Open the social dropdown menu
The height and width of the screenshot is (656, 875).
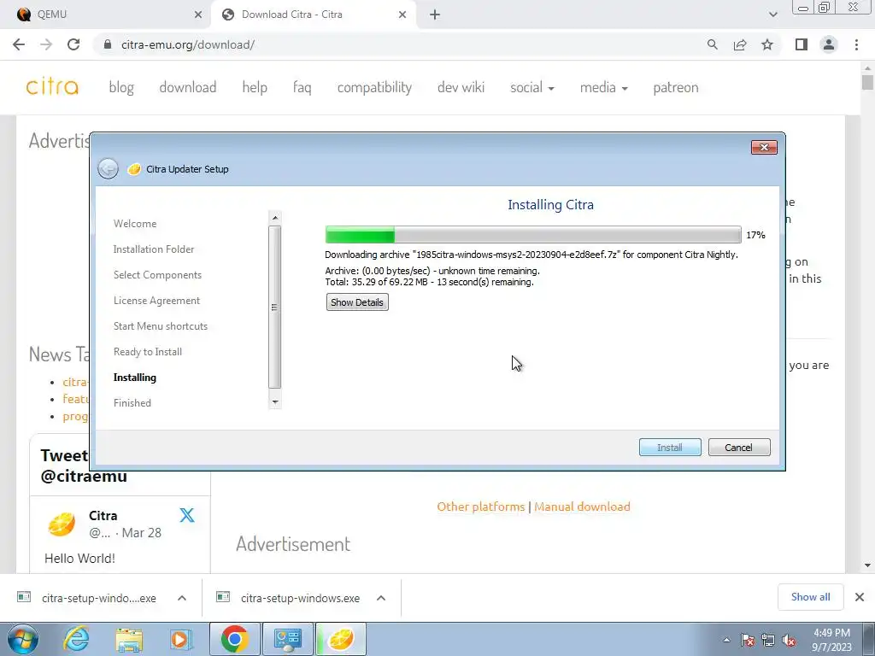coord(531,88)
